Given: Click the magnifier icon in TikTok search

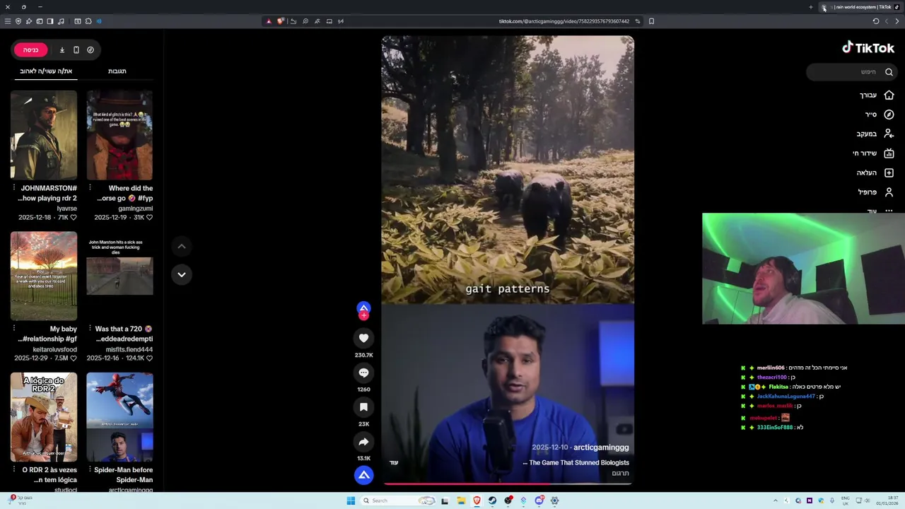Looking at the screenshot, I should (x=889, y=71).
